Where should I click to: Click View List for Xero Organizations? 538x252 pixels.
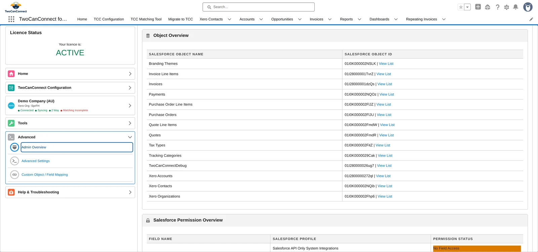click(385, 196)
